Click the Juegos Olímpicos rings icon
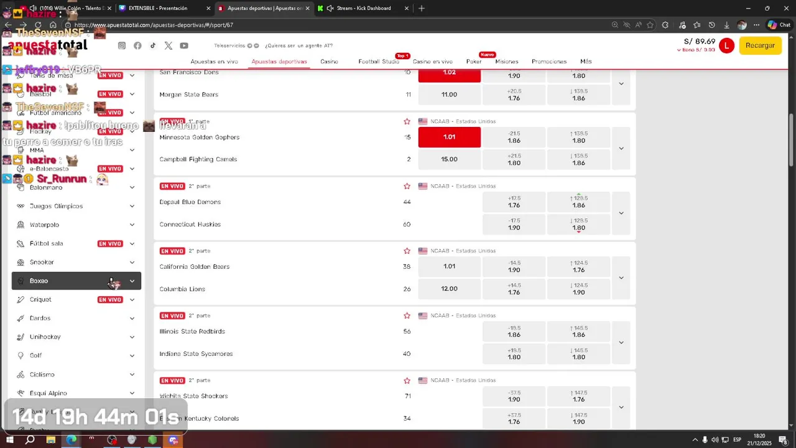This screenshot has width=796, height=448. pyautogui.click(x=21, y=206)
